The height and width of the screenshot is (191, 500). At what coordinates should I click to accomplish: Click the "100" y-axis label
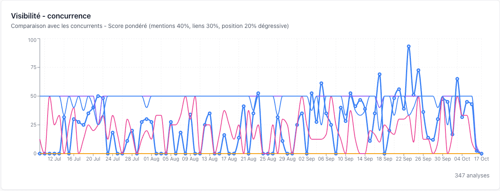32,40
